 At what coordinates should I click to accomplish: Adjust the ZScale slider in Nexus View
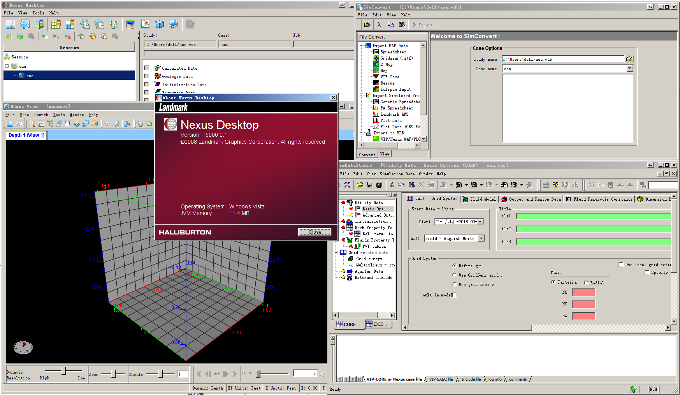(160, 374)
